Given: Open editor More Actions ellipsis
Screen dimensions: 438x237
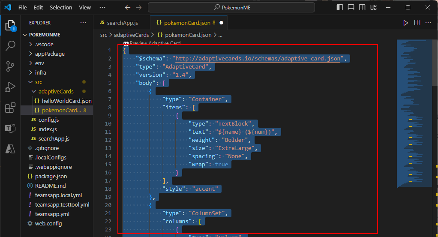Looking at the screenshot, I should (x=428, y=23).
